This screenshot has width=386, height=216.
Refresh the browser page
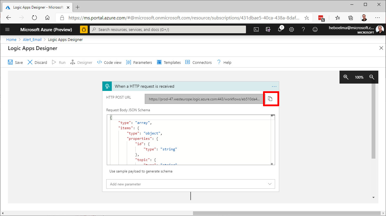(x=34, y=18)
